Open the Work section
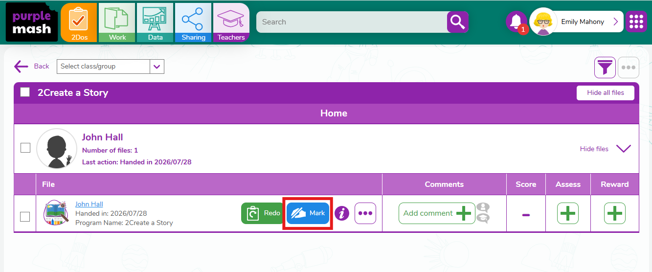Viewport: 652px width, 272px height. point(117,23)
